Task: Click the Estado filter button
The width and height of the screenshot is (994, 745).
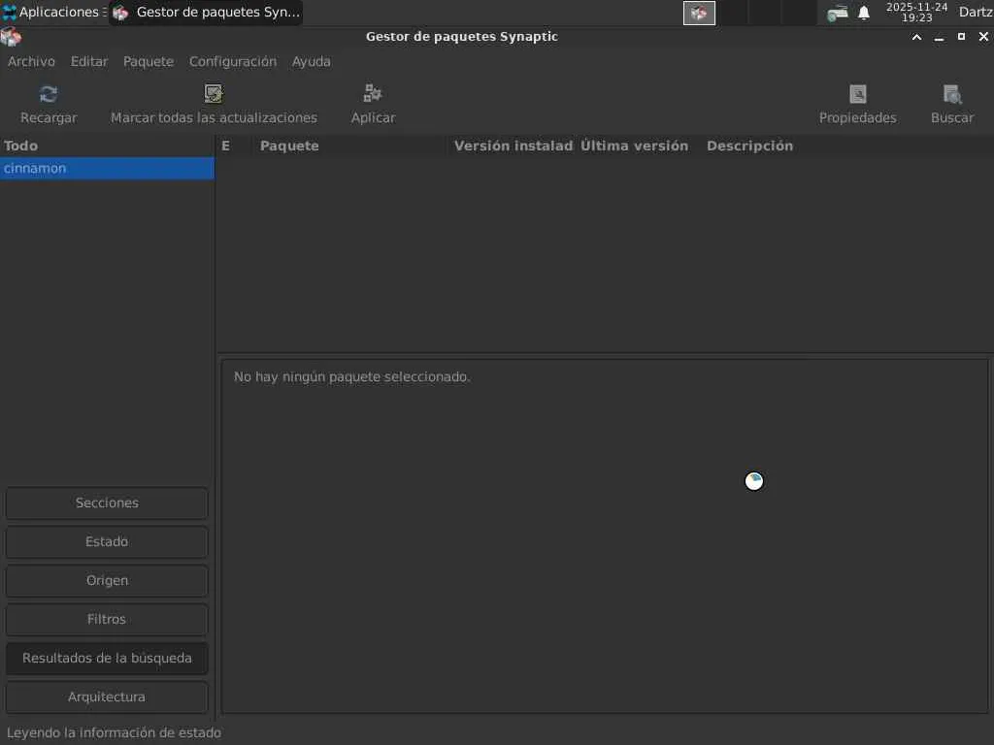Action: point(107,541)
